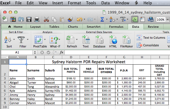Switch to the Formulas ribbon tab

click(x=116, y=27)
